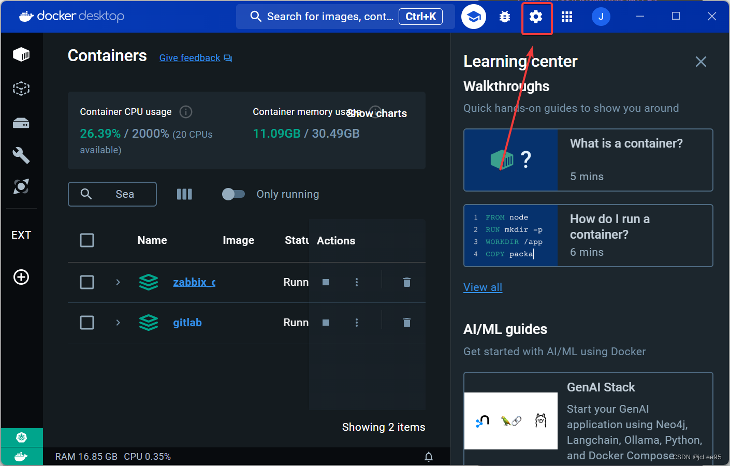Click Show charts button
730x466 pixels.
377,113
